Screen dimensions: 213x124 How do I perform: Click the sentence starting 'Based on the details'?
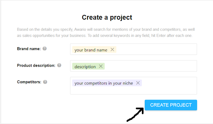106,33
